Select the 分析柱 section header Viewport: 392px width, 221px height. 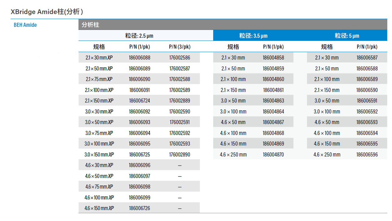233,25
